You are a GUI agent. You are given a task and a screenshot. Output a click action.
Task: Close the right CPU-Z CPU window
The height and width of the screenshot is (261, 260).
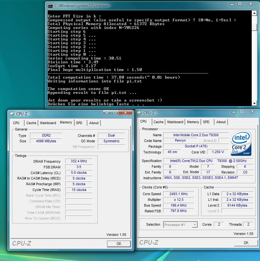pos(252,112)
